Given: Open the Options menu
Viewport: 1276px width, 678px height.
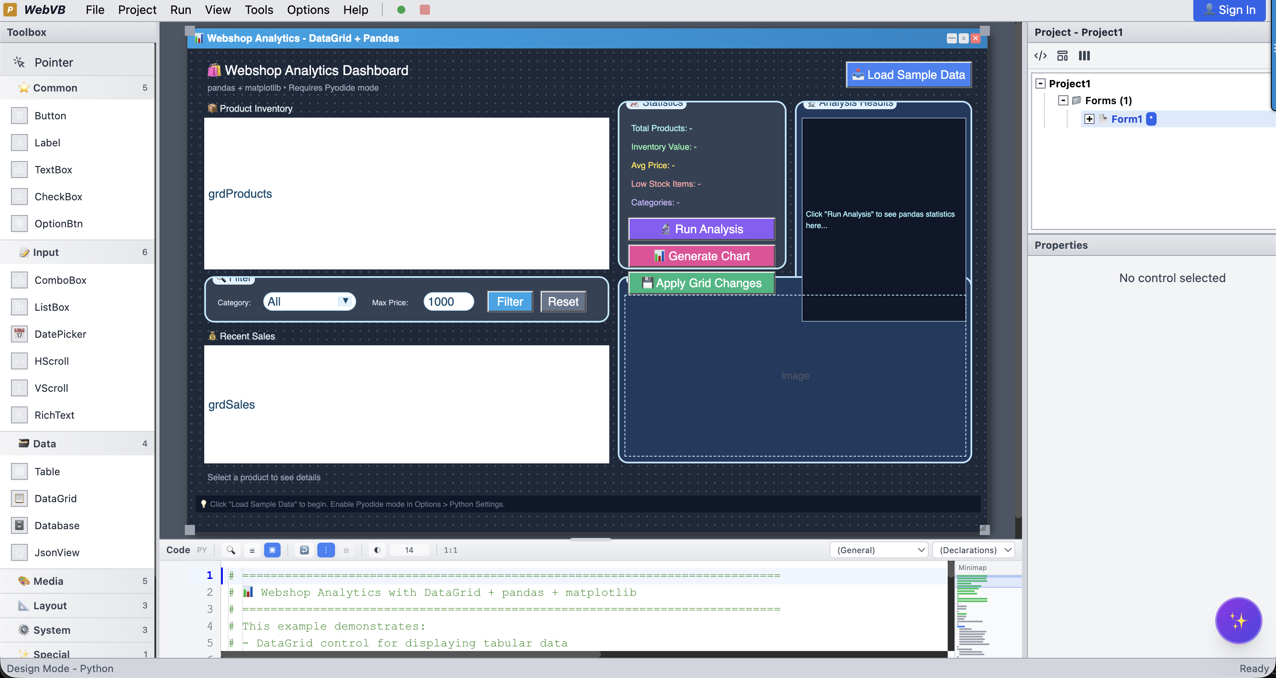Looking at the screenshot, I should [x=308, y=10].
